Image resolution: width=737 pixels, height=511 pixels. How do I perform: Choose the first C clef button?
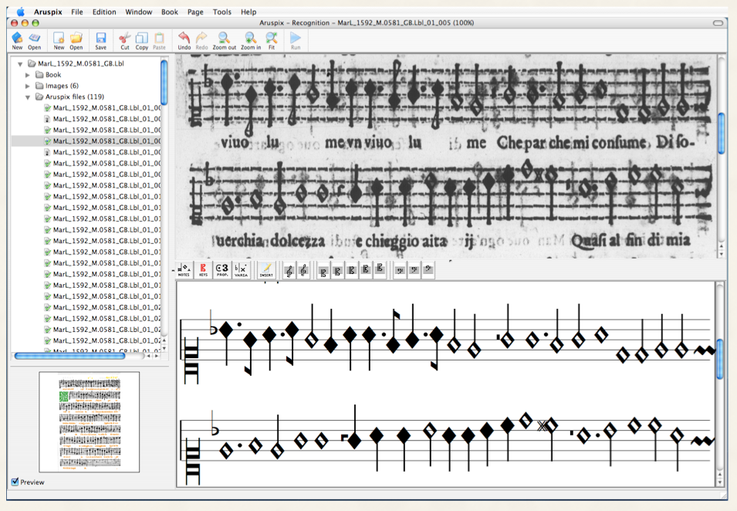(x=323, y=271)
